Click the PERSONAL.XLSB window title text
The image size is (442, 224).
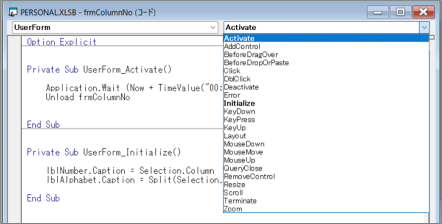(x=88, y=13)
